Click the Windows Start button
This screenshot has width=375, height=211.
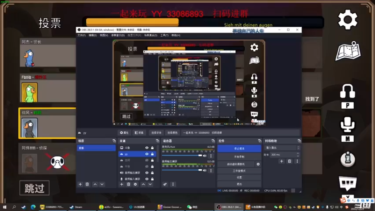pos(5,207)
